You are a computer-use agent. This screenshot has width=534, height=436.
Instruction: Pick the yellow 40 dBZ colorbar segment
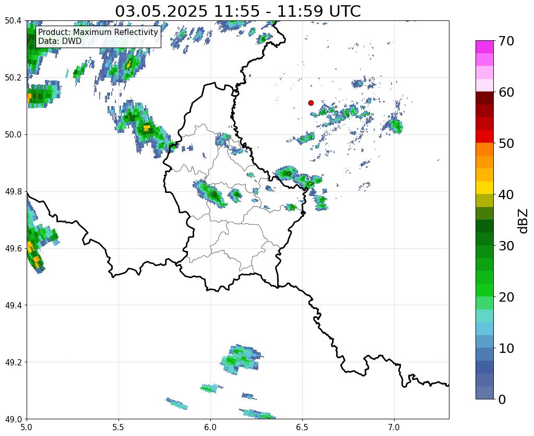(x=484, y=188)
